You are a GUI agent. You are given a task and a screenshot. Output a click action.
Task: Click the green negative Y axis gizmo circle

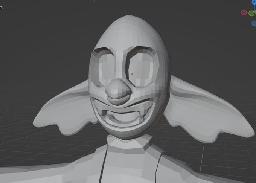point(251,13)
